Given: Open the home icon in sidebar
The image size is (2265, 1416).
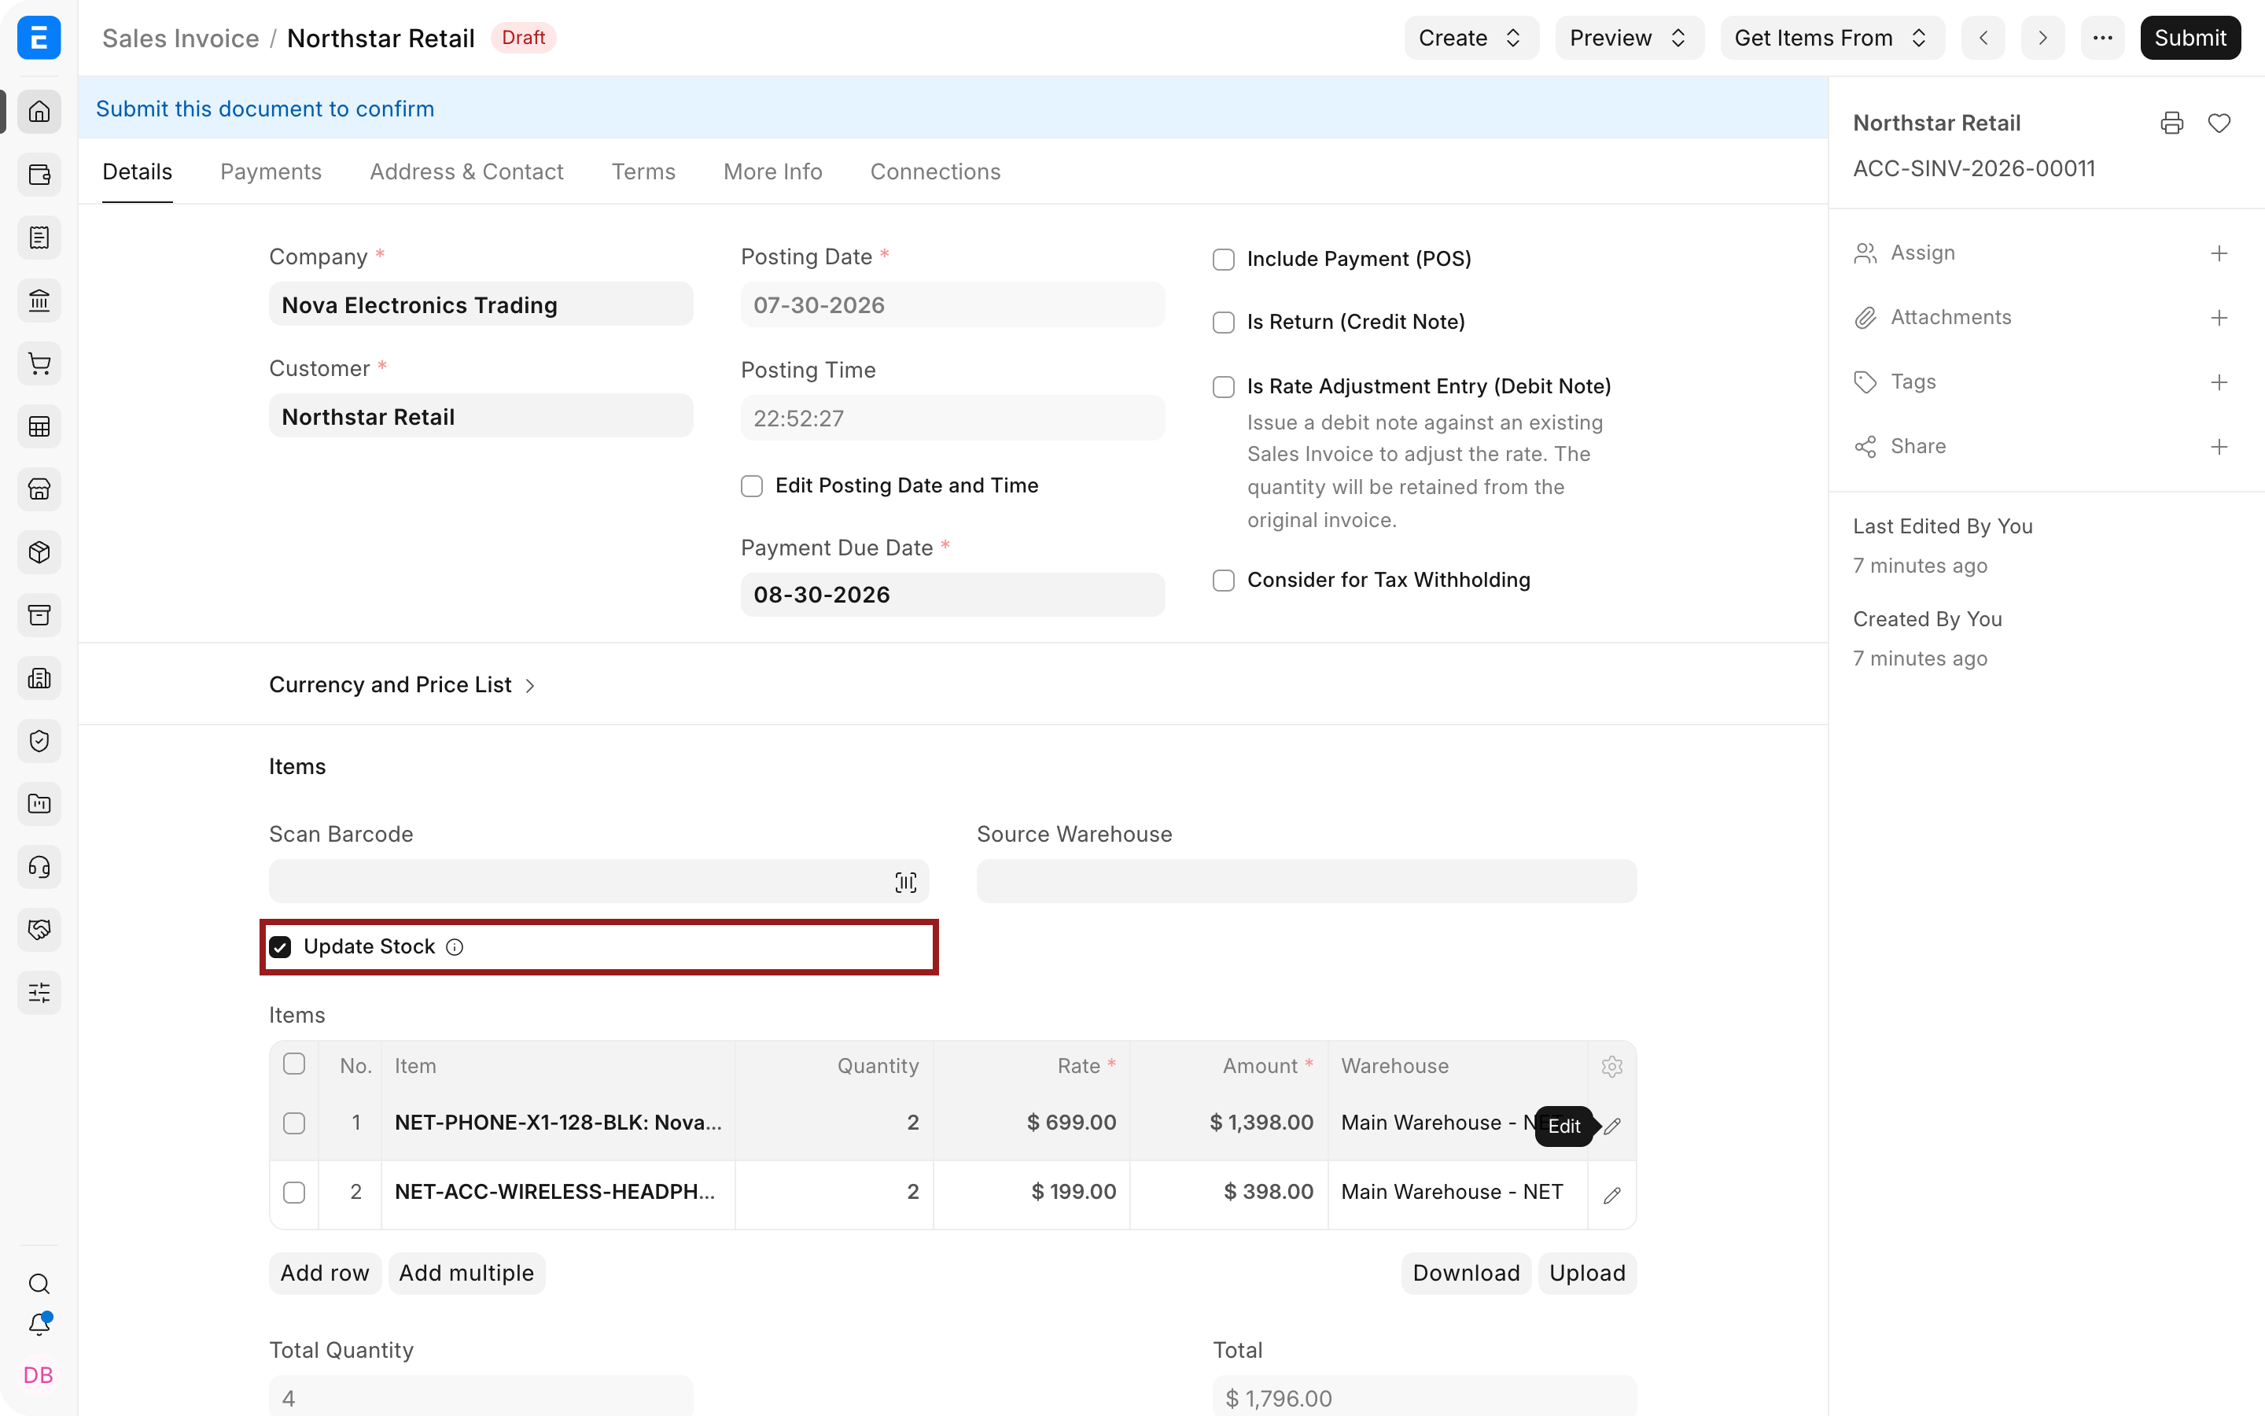Looking at the screenshot, I should (39, 112).
